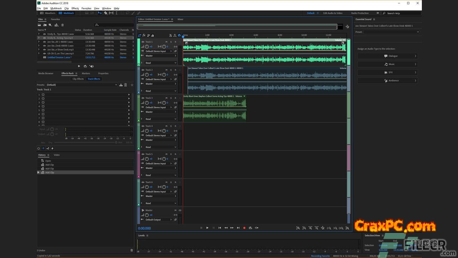Click the Search Help input field

coord(401,13)
